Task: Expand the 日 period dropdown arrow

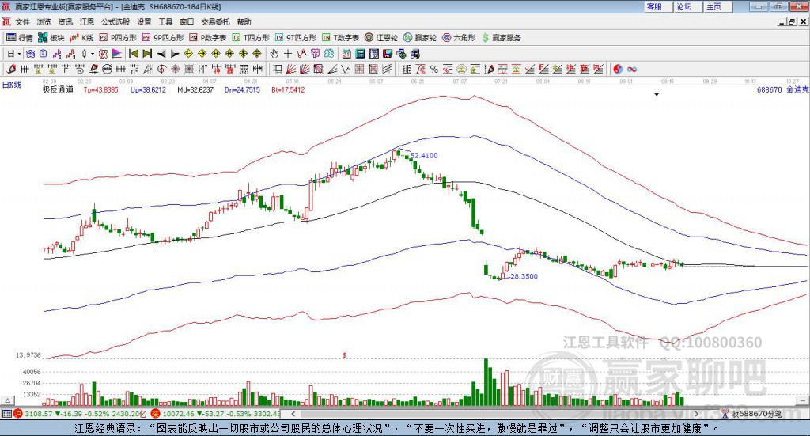Action: (x=19, y=54)
